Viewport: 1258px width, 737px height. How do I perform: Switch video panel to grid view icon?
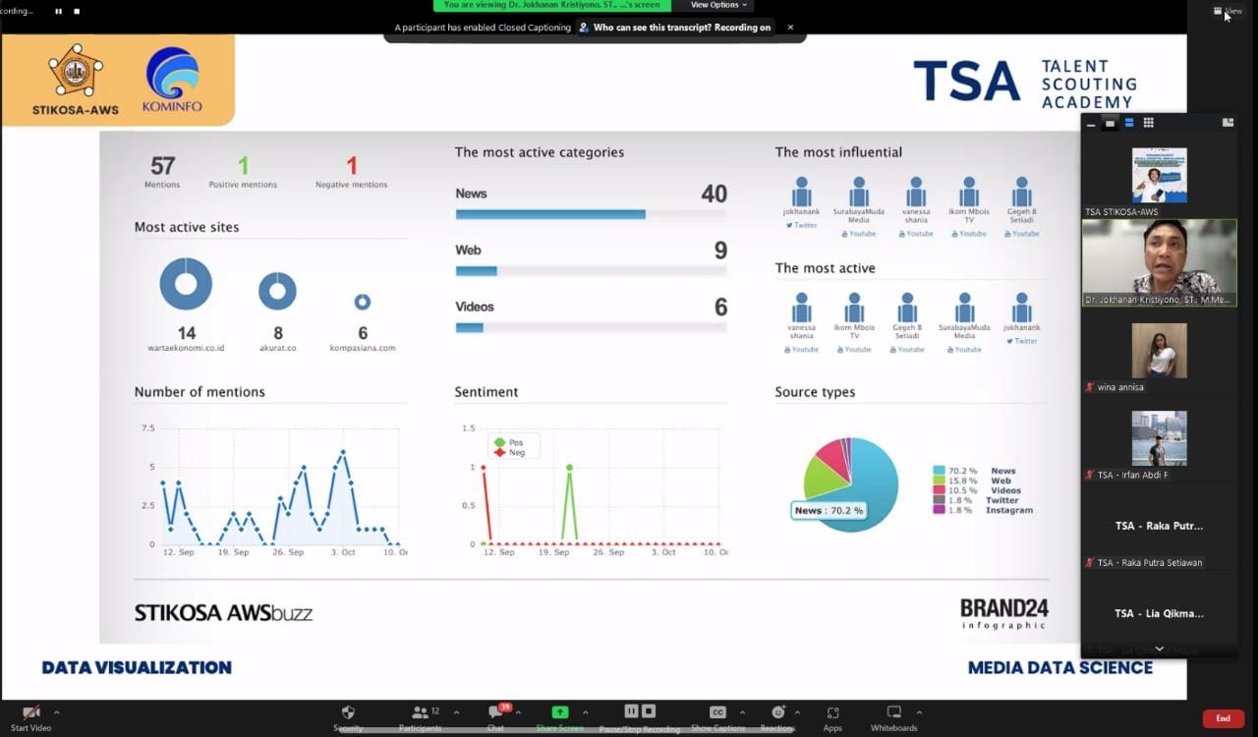pos(1148,123)
